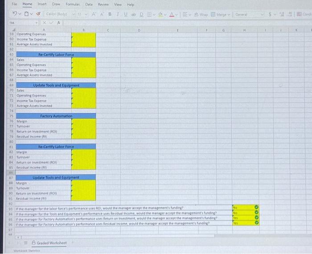
Task: Open the Data tab
Action: point(89,4)
